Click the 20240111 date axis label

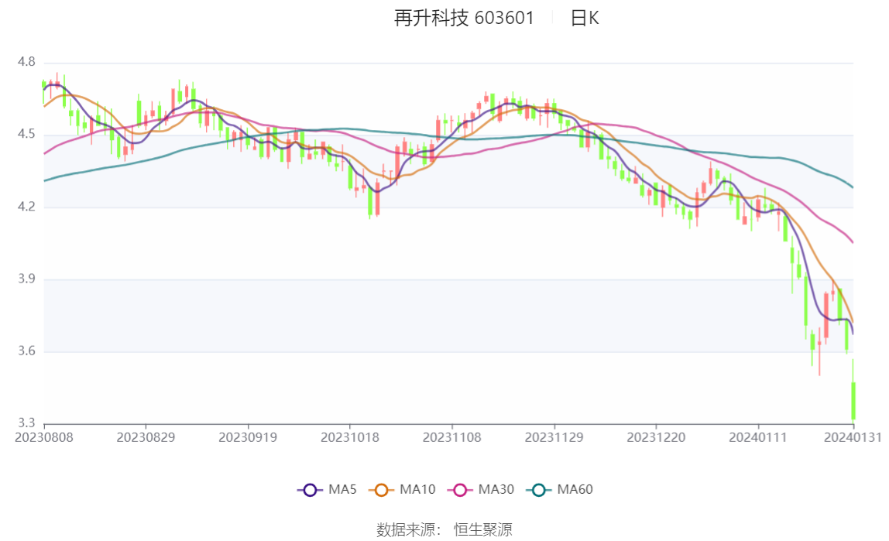758,437
